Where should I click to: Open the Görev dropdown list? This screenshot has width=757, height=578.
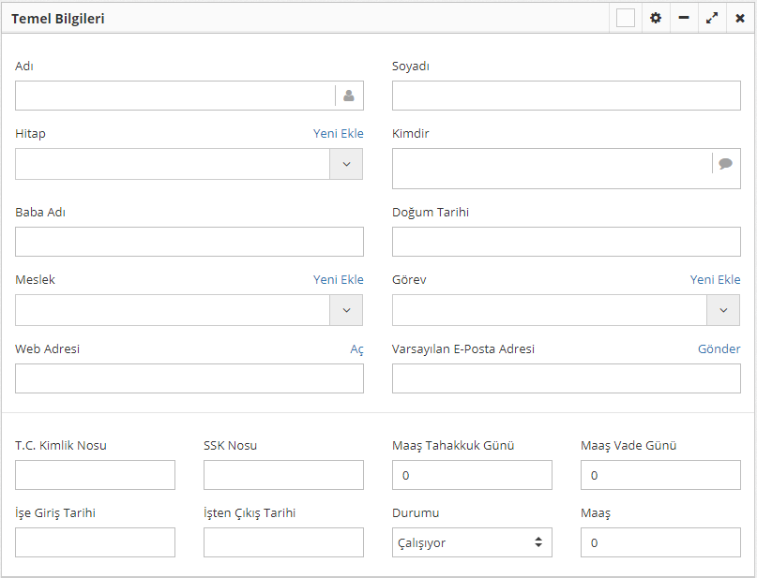[722, 310]
